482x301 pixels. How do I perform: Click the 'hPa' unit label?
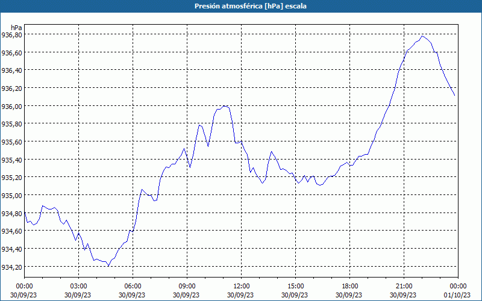click(17, 28)
